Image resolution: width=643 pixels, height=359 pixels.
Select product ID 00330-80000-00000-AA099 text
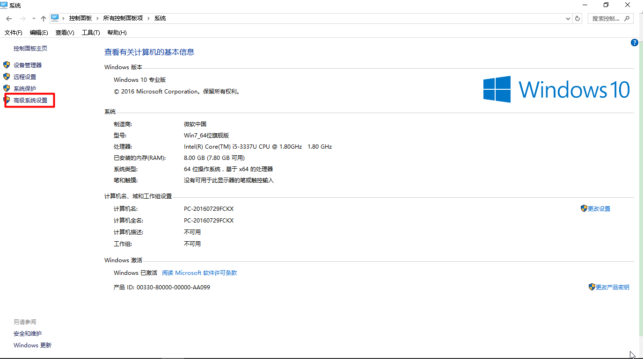coord(173,287)
